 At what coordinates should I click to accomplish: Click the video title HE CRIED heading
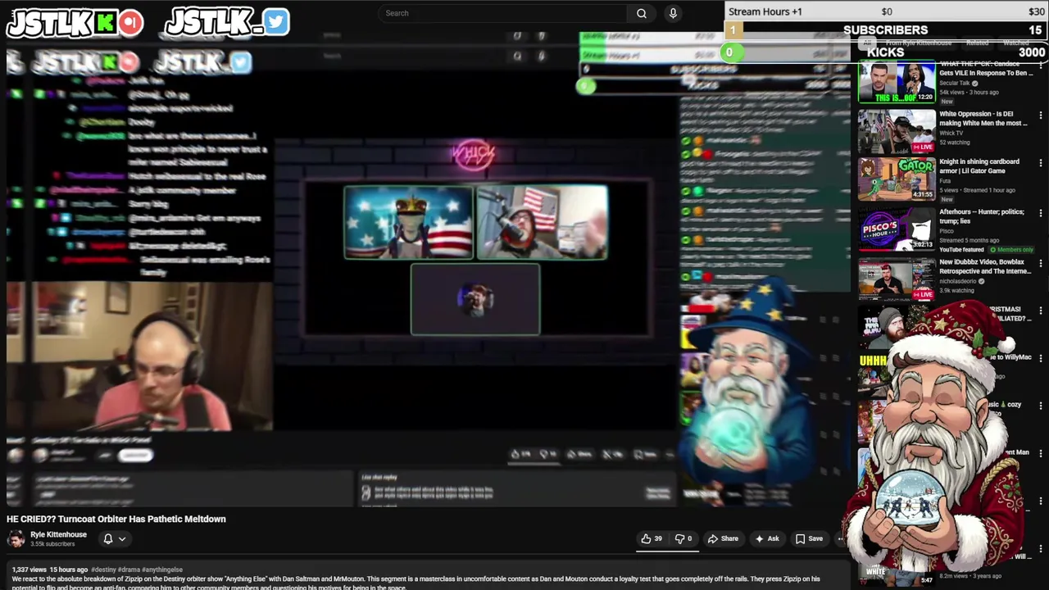[x=116, y=519]
